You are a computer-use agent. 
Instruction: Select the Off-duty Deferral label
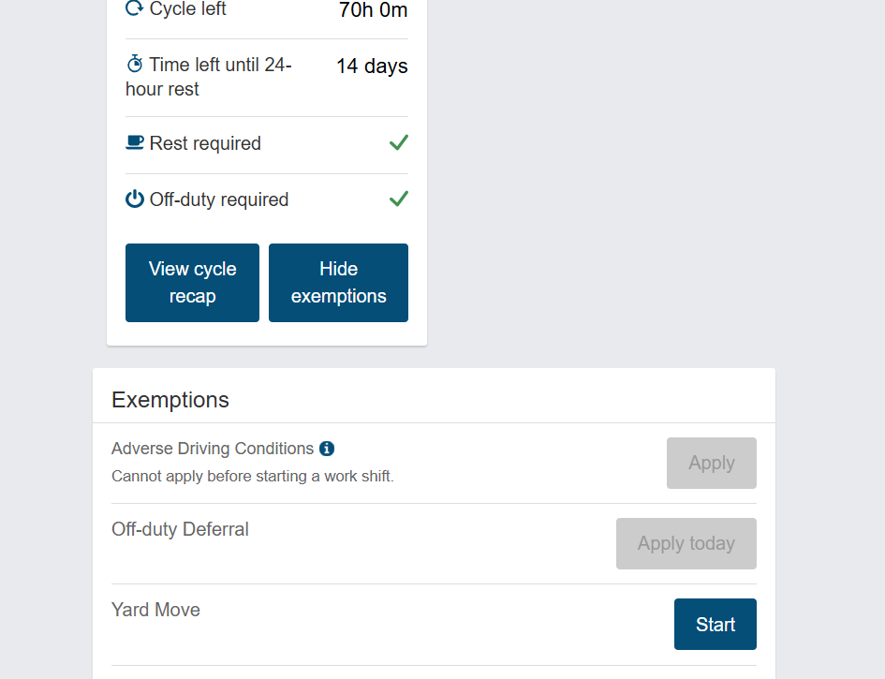coord(180,529)
